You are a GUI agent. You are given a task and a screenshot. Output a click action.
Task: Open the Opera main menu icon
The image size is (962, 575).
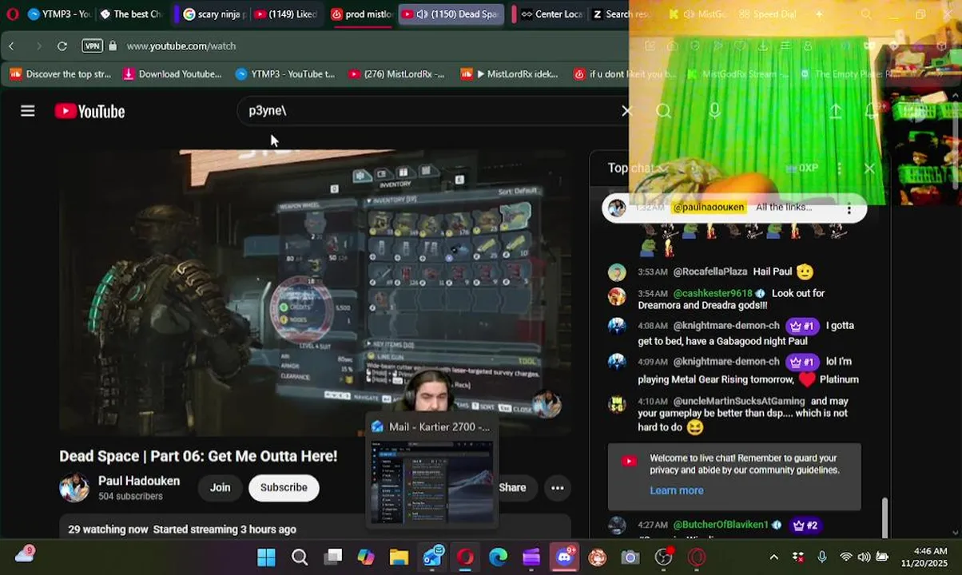point(12,14)
